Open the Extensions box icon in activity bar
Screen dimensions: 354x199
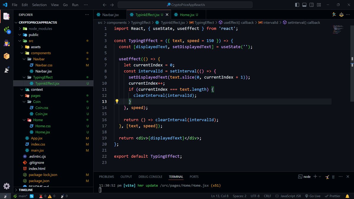pyautogui.click(x=6, y=56)
